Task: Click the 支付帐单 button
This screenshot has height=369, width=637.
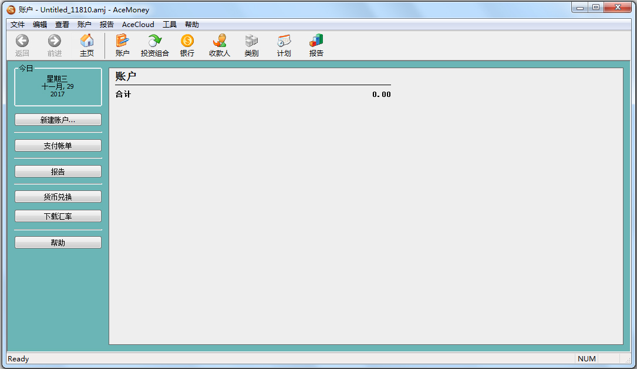Action: [x=58, y=146]
